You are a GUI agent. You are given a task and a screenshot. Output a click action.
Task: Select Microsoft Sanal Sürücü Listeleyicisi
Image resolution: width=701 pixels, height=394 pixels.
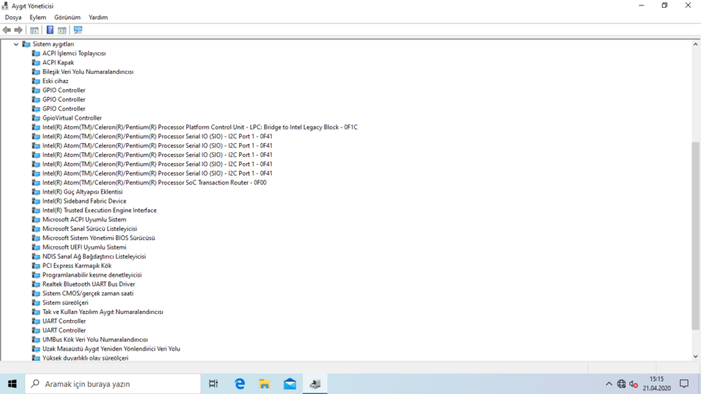pyautogui.click(x=90, y=228)
